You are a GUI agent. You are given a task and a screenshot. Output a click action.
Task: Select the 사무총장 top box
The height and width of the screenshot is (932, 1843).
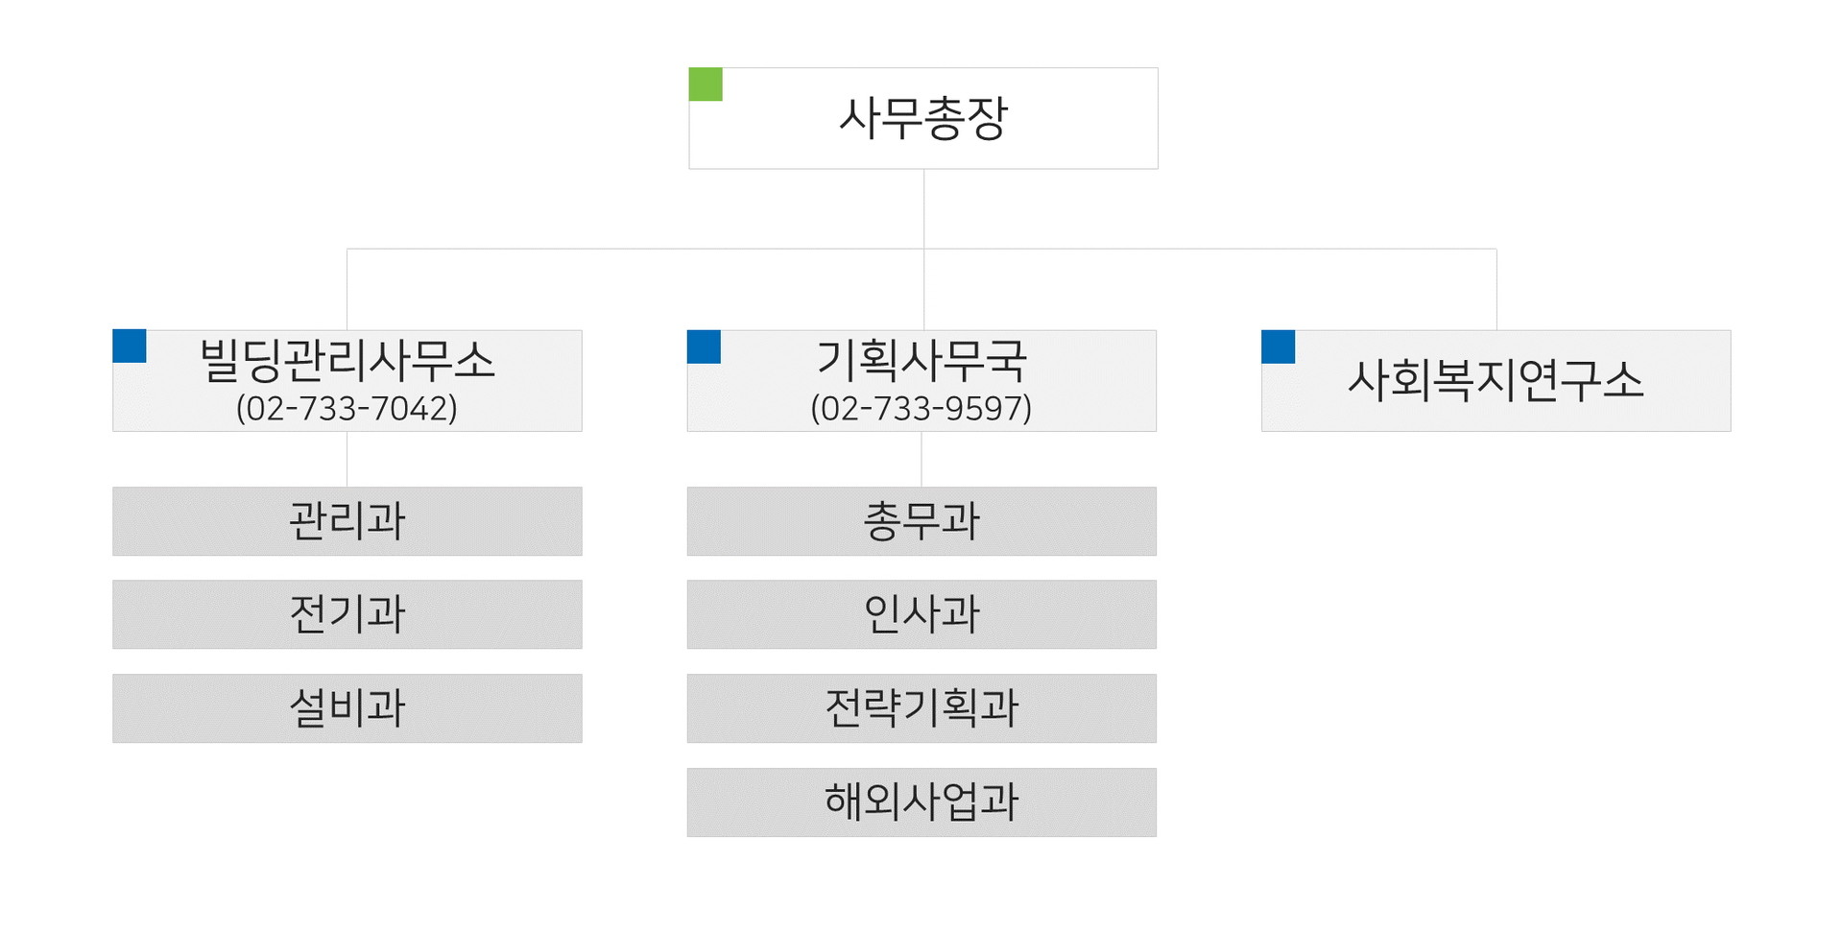pyautogui.click(x=923, y=118)
